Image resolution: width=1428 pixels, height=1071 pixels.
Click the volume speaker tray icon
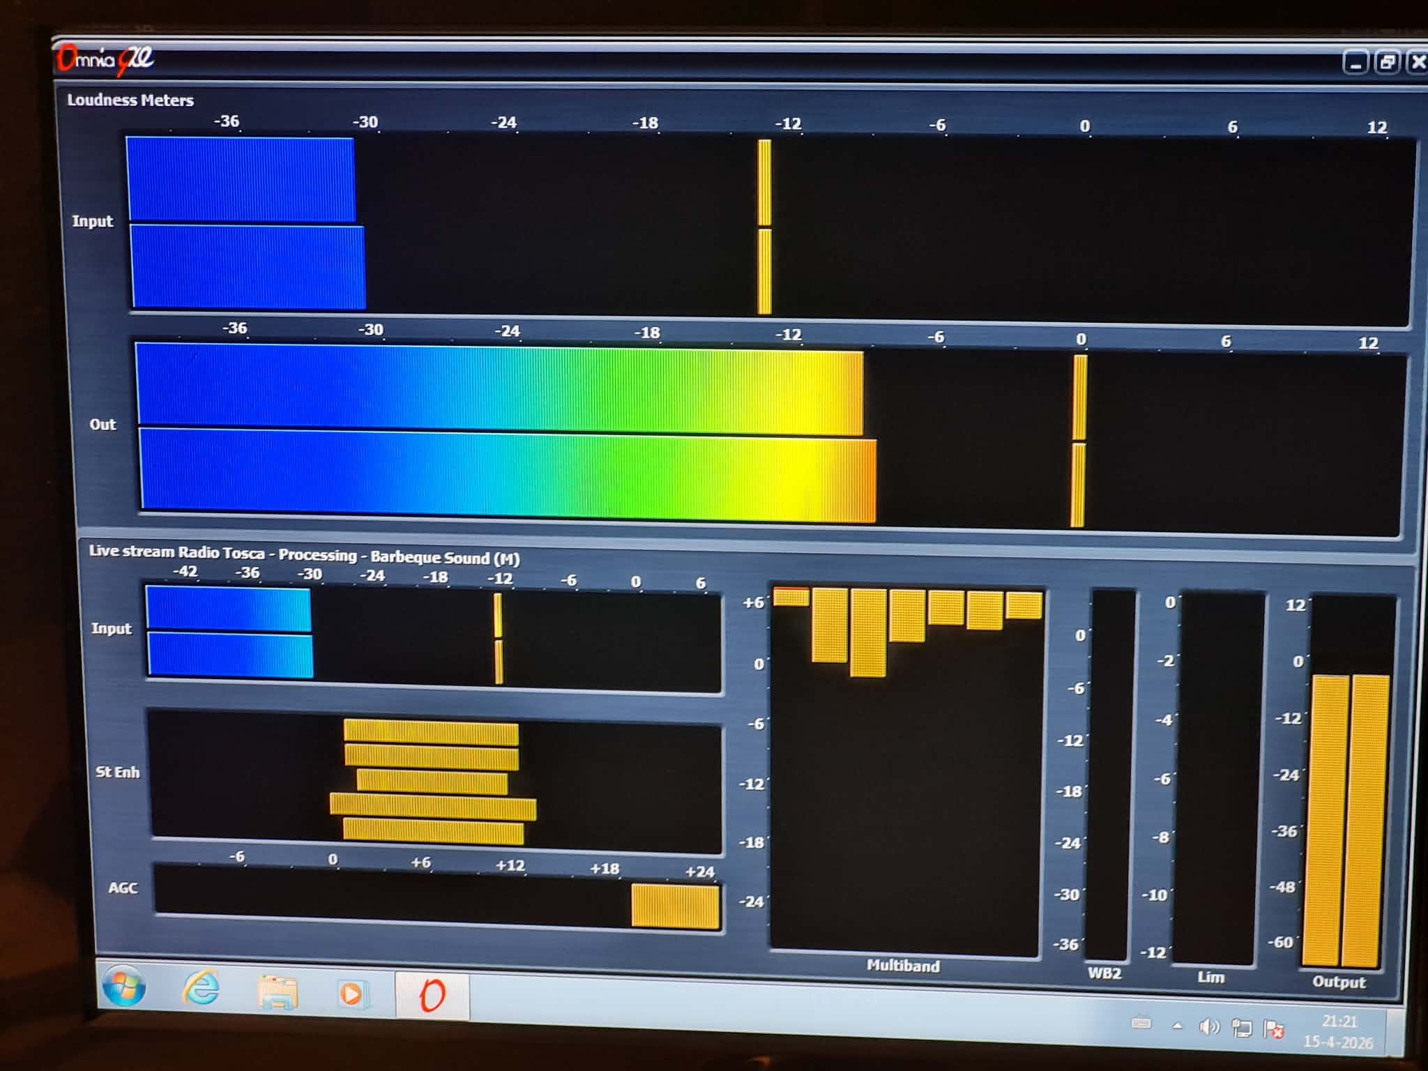coord(1209,1026)
